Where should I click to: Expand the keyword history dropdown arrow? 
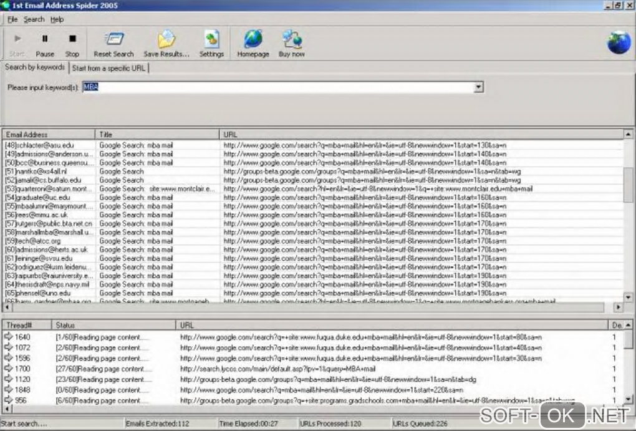[x=479, y=87]
